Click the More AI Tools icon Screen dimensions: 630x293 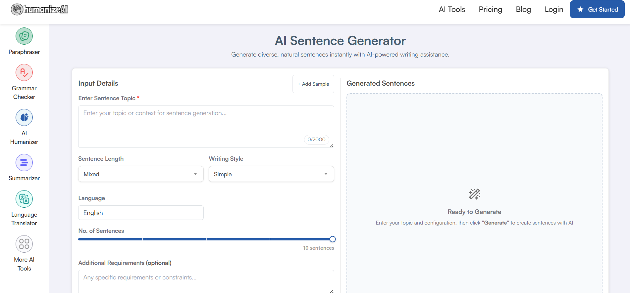point(24,244)
